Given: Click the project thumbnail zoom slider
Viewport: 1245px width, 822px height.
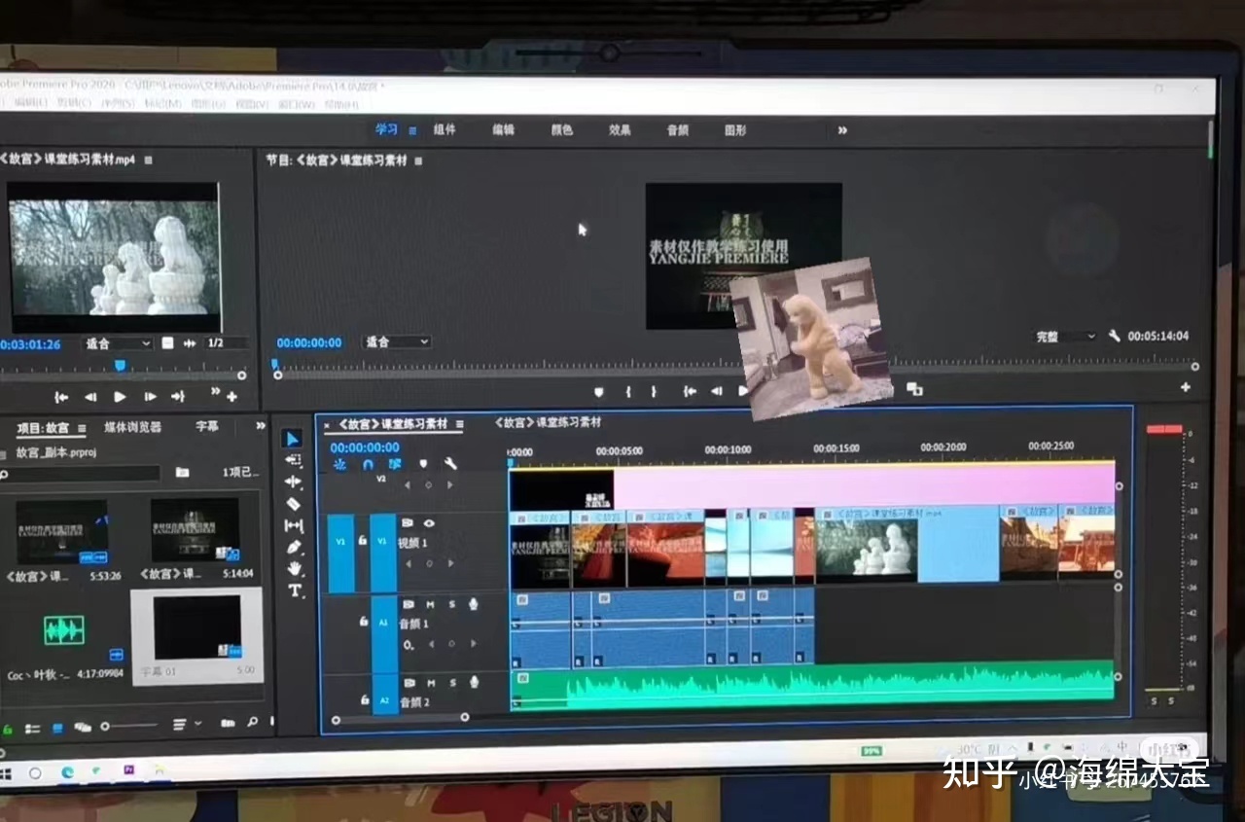Looking at the screenshot, I should 130,726.
